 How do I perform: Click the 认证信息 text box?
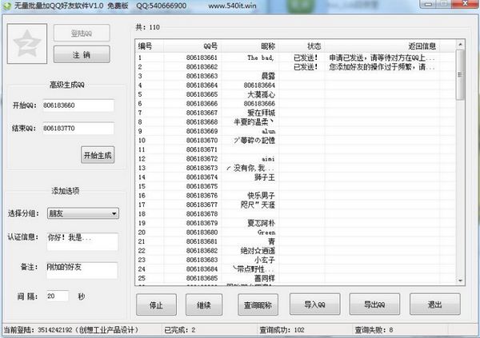click(81, 241)
